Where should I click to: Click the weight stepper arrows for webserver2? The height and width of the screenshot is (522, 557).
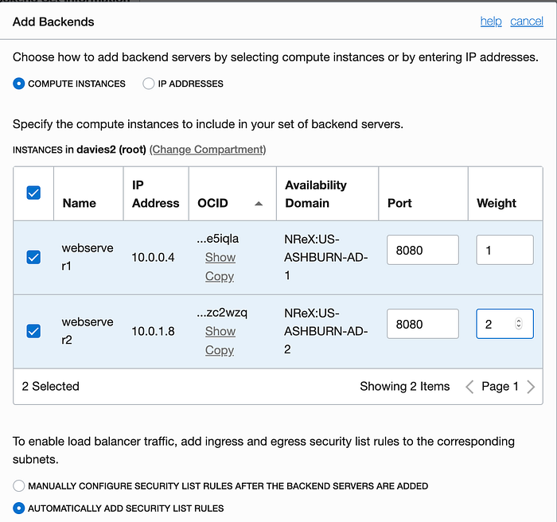click(x=519, y=323)
